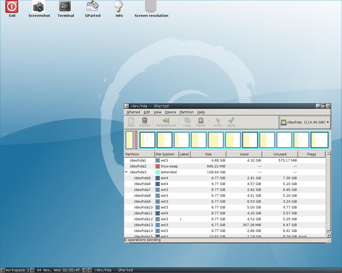
Task: Sort by the Size column header
Action: tap(208, 154)
